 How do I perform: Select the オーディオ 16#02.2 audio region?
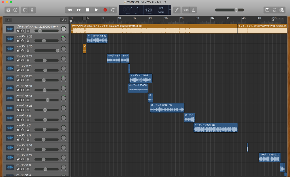pos(270,157)
